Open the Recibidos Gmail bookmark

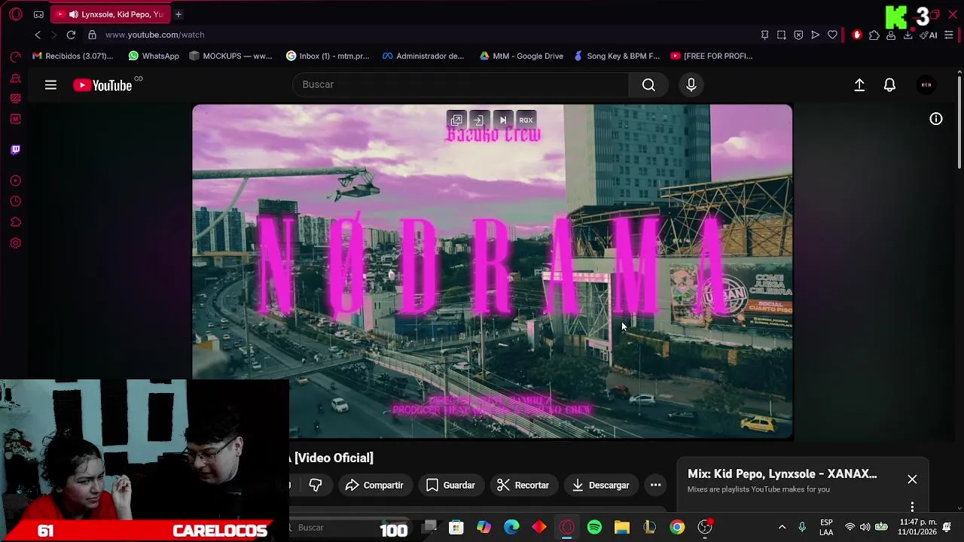[x=72, y=56]
